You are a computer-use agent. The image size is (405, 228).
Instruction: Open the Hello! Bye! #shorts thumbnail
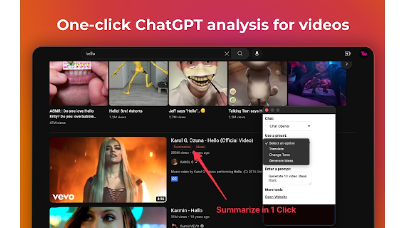pos(139,83)
